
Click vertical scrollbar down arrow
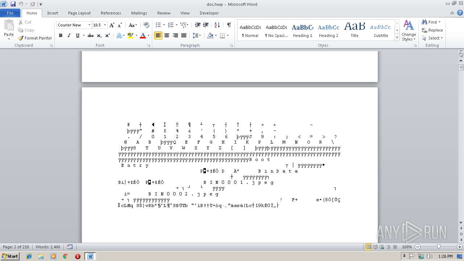click(x=461, y=223)
